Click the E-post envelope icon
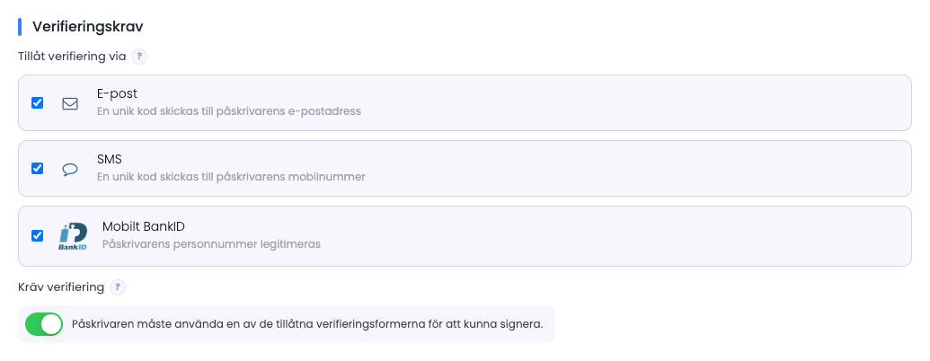 point(70,103)
